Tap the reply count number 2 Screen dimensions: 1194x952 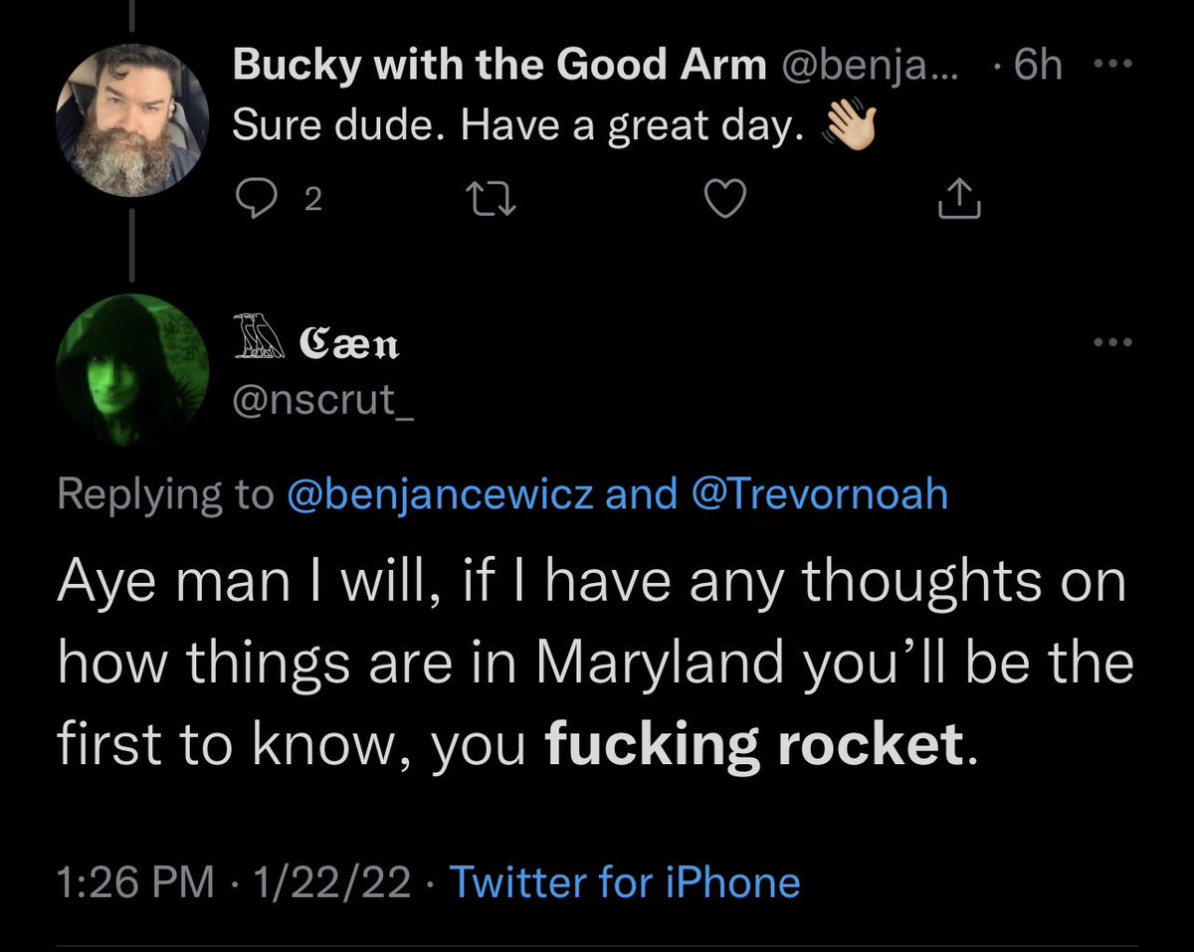312,202
